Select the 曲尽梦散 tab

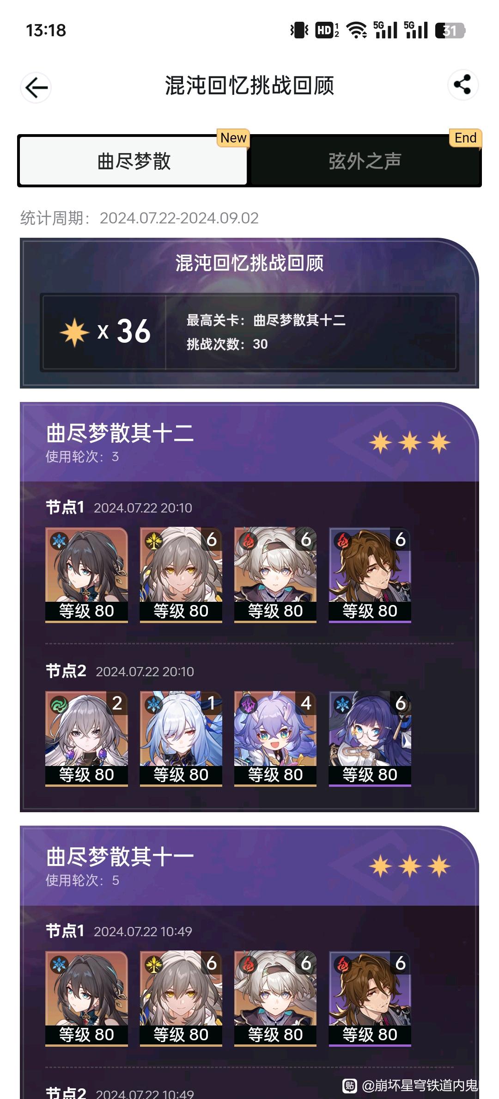point(134,161)
